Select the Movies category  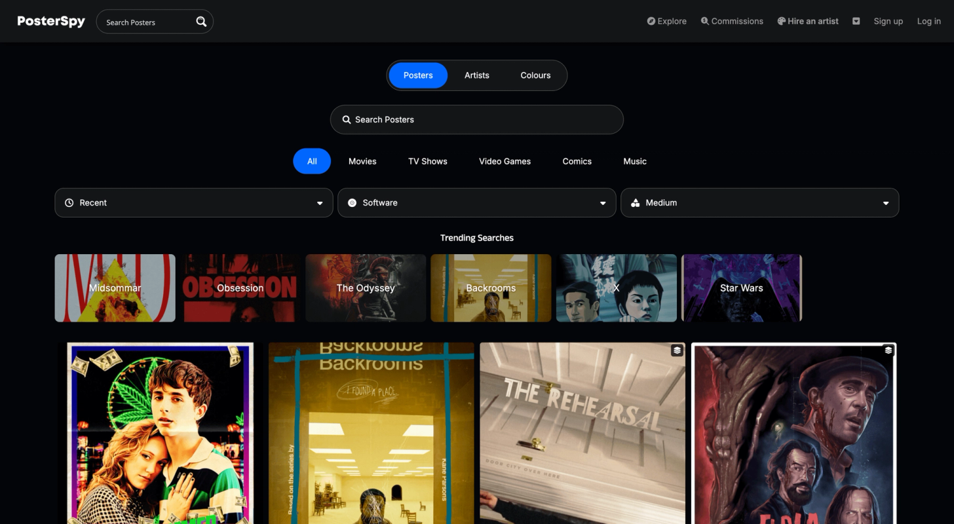(x=362, y=161)
